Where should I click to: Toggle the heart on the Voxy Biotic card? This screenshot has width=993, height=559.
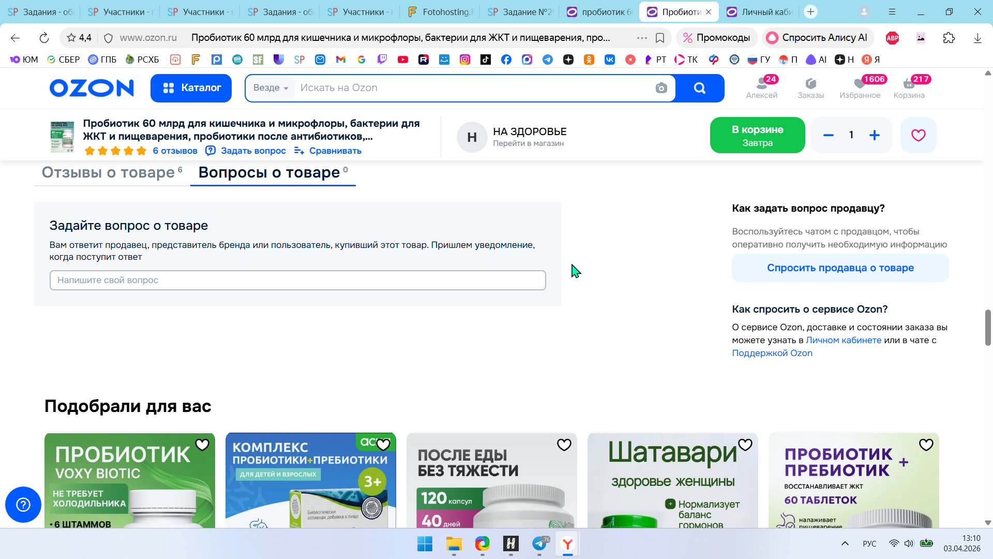coord(202,445)
